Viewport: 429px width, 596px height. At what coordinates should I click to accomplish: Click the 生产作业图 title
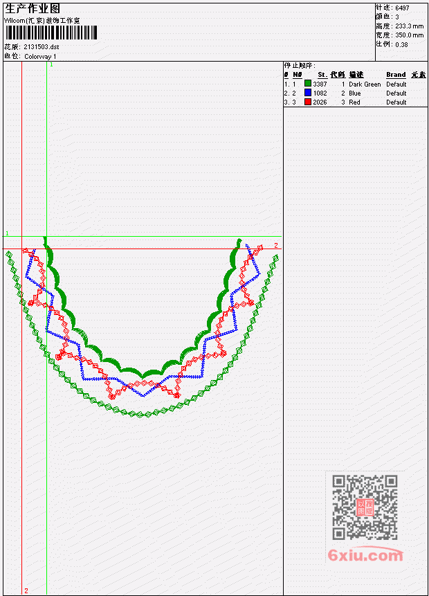pyautogui.click(x=33, y=9)
